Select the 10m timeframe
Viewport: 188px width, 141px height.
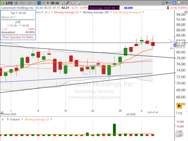(23, 2)
